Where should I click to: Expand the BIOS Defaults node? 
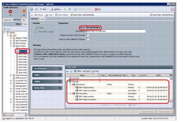tap(11, 41)
